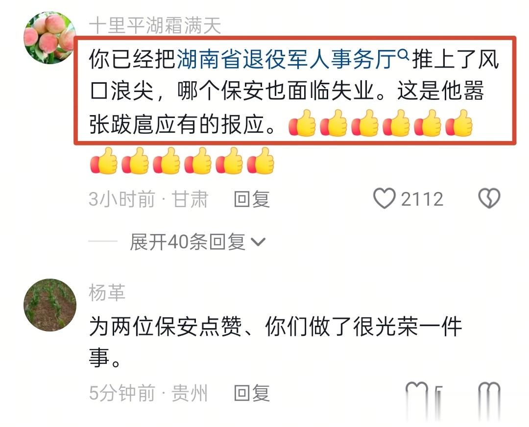
Task: Open the 湖南省退役军人事务厅 search link
Action: coord(287,59)
